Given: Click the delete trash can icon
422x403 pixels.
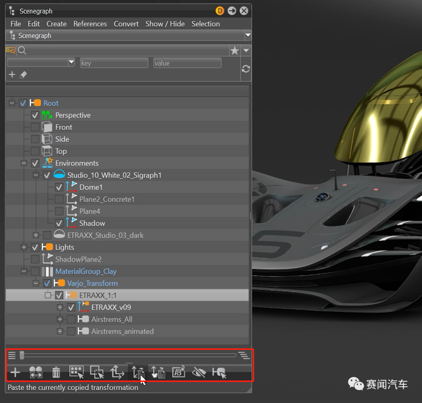Looking at the screenshot, I should click(56, 373).
